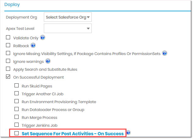Uncheck On Successful Deployment option
This screenshot has width=193, height=139.
[8, 77]
